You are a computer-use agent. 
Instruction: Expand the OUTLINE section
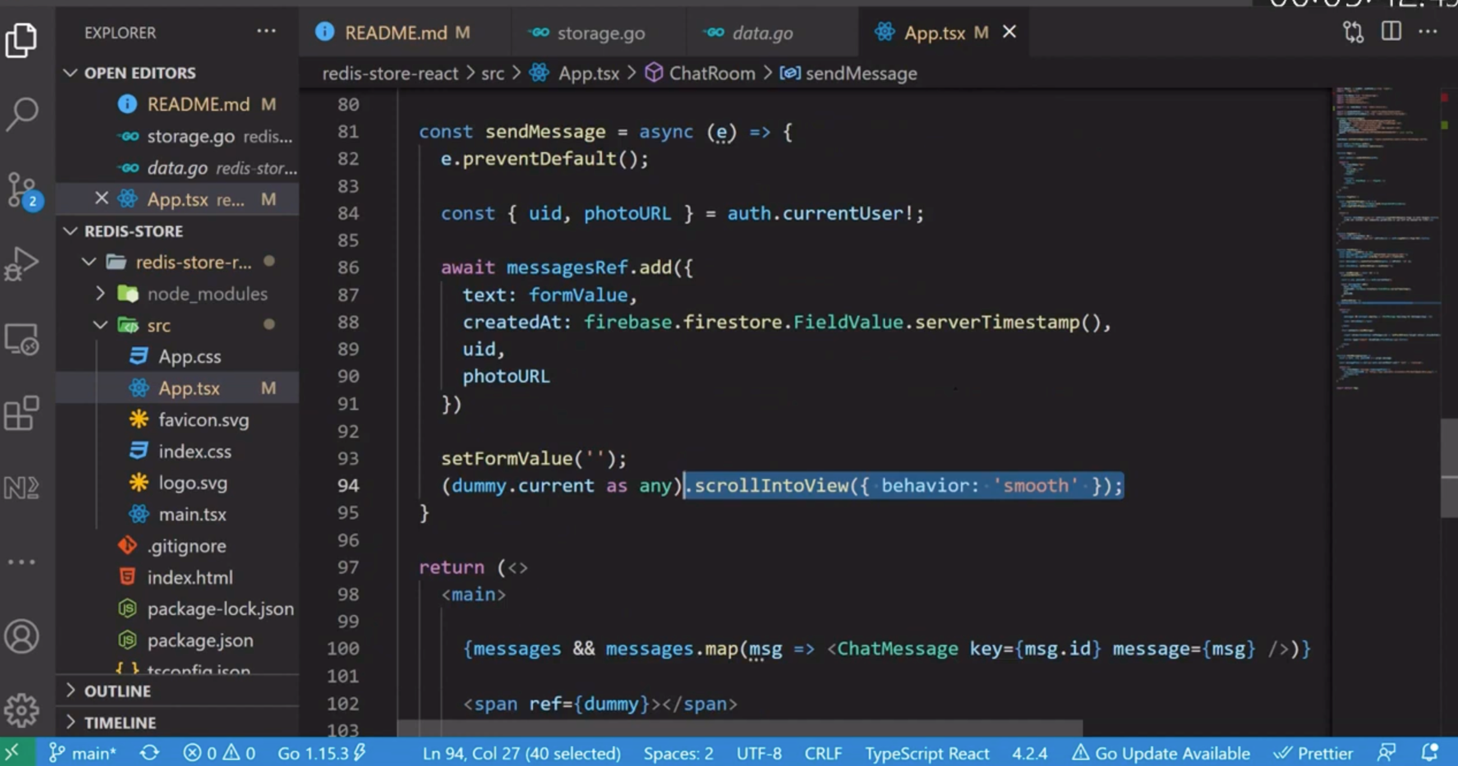(117, 691)
